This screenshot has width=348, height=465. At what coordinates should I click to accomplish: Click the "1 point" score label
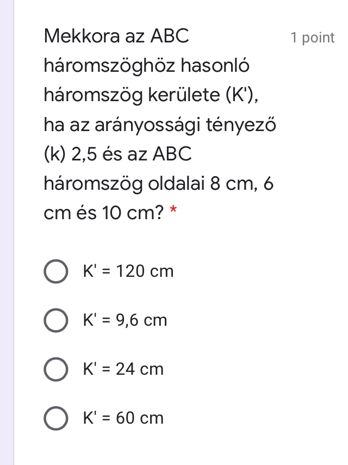[312, 38]
